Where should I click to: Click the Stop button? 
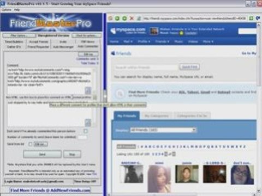[x=72, y=154]
